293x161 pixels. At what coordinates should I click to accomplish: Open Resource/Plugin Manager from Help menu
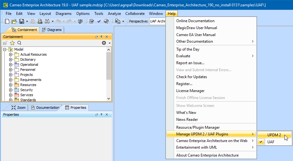[198, 127]
